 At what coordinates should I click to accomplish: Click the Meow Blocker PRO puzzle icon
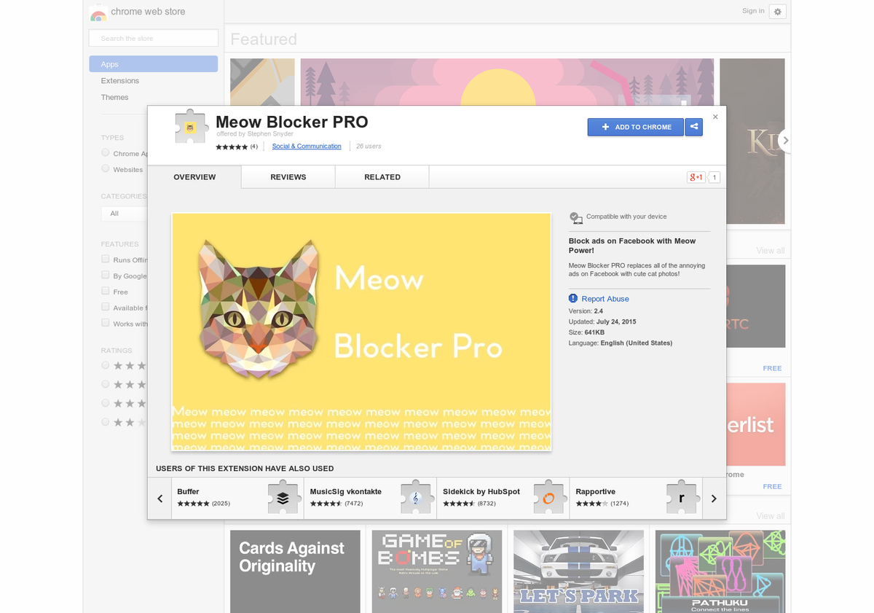[191, 127]
